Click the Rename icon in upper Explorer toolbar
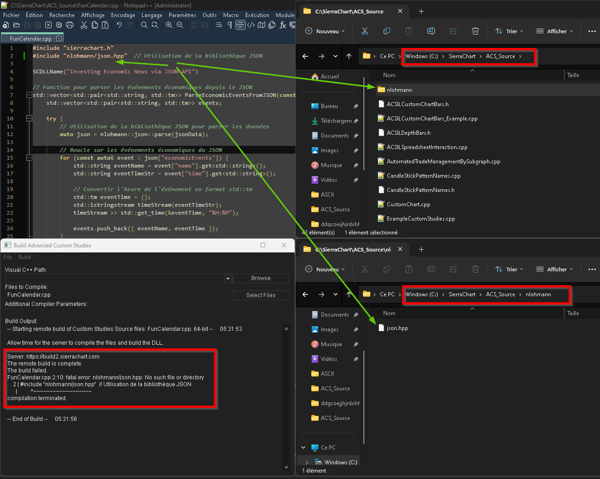The width and height of the screenshot is (600, 479). (431, 31)
